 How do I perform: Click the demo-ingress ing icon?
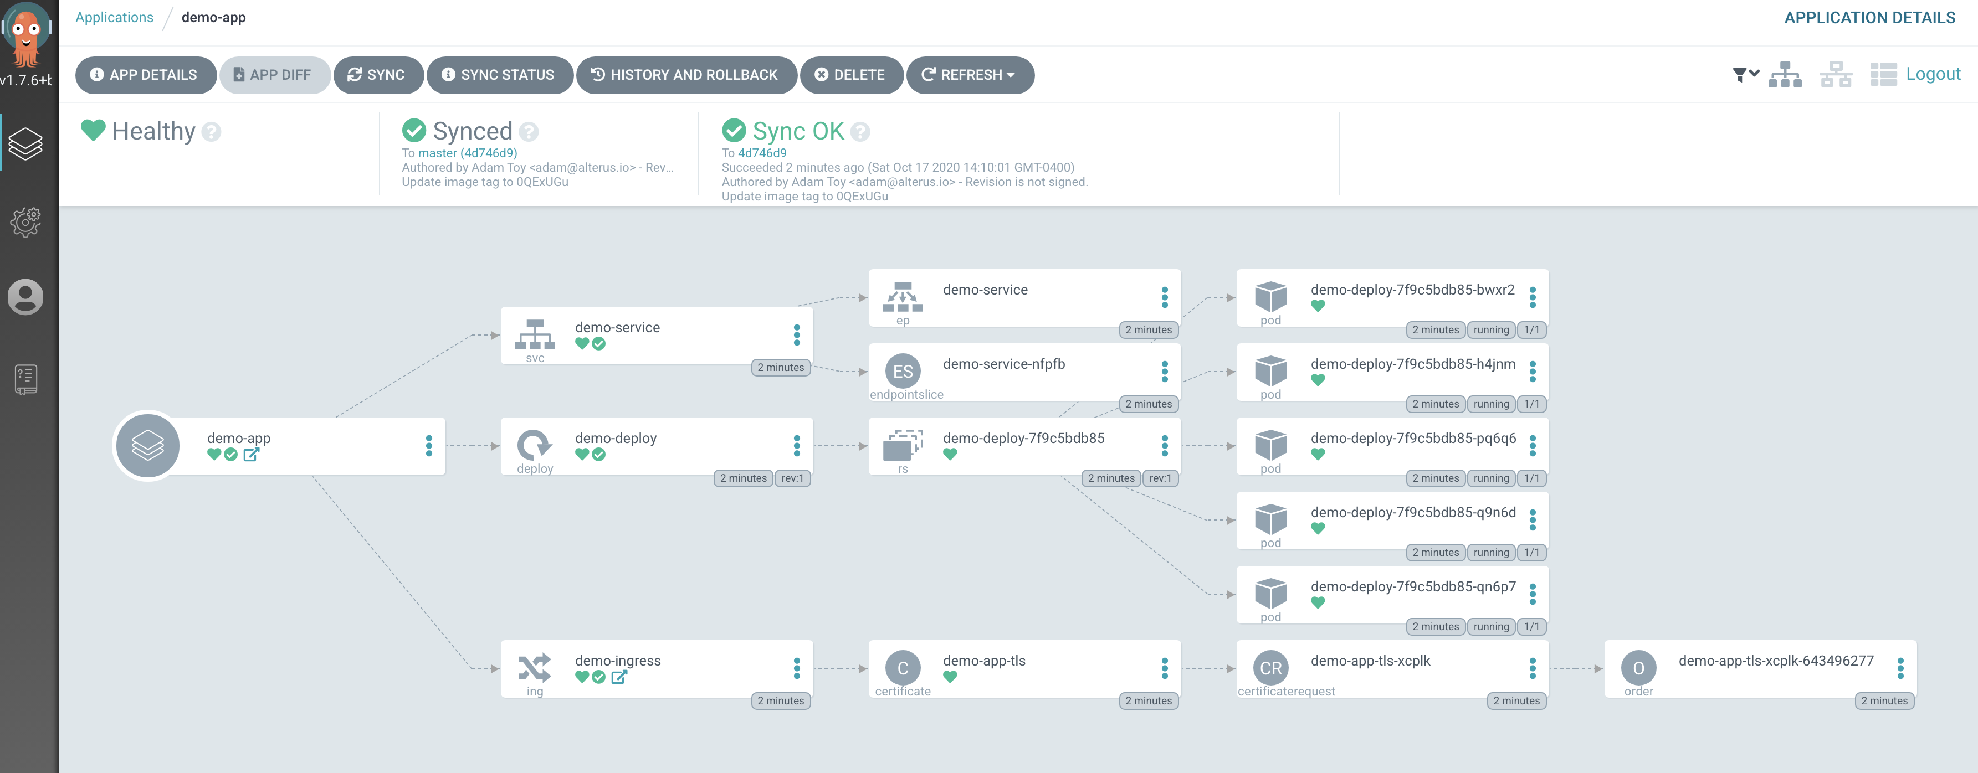[x=535, y=668]
